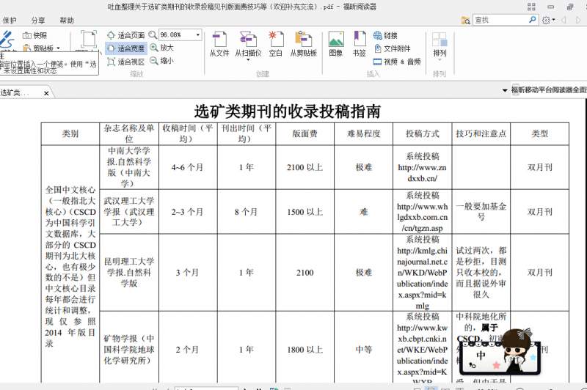Click the 排列 arrange icon
587x390 pixels.
(x=440, y=40)
